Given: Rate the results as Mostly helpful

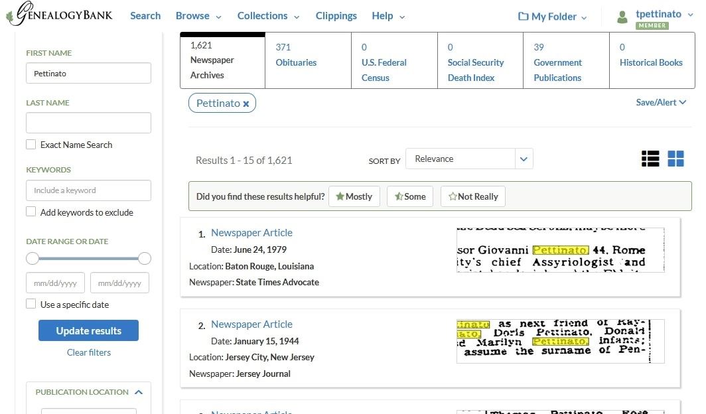Looking at the screenshot, I should [354, 196].
